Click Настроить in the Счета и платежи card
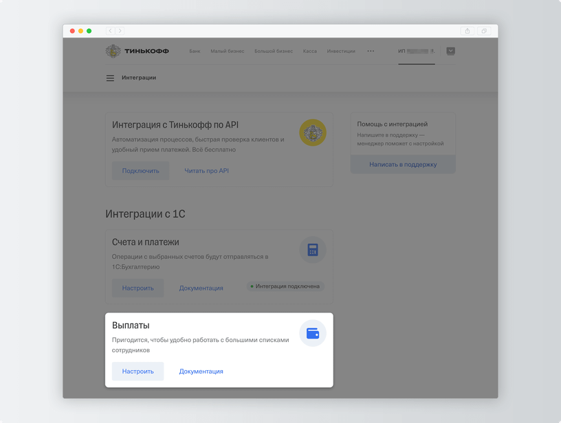 pyautogui.click(x=137, y=288)
